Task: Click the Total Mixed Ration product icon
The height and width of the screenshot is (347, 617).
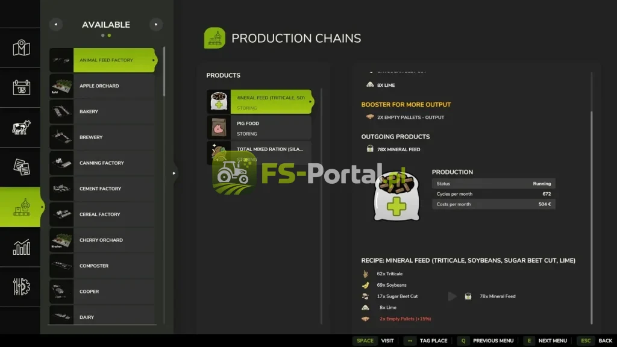Action: (219, 152)
